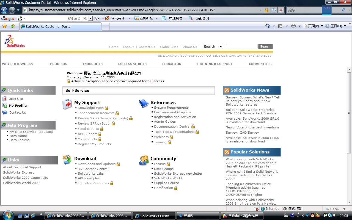Click the RSS icon beside SolidWorks News
The width and height of the screenshot is (352, 220).
pos(227,90)
